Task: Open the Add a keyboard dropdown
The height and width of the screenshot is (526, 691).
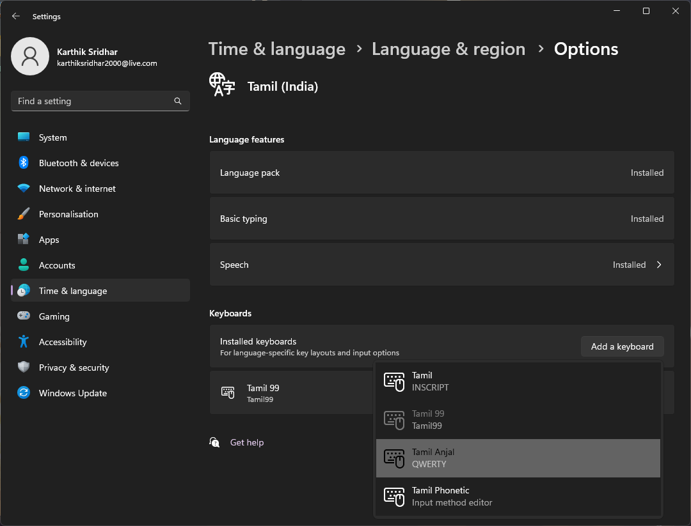Action: 621,346
